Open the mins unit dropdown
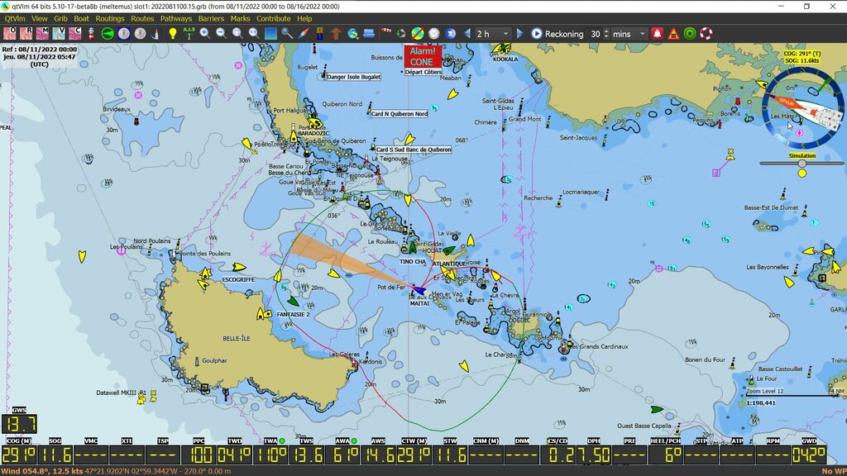 (x=629, y=33)
